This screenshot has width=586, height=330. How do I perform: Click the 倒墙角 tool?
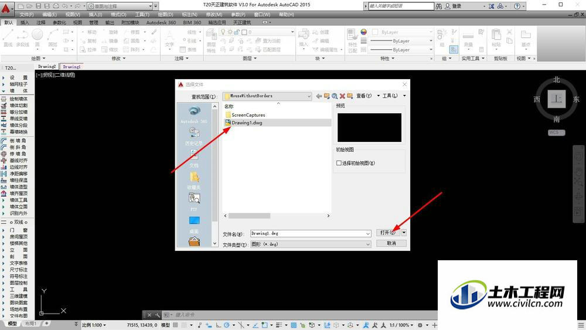pyautogui.click(x=18, y=141)
